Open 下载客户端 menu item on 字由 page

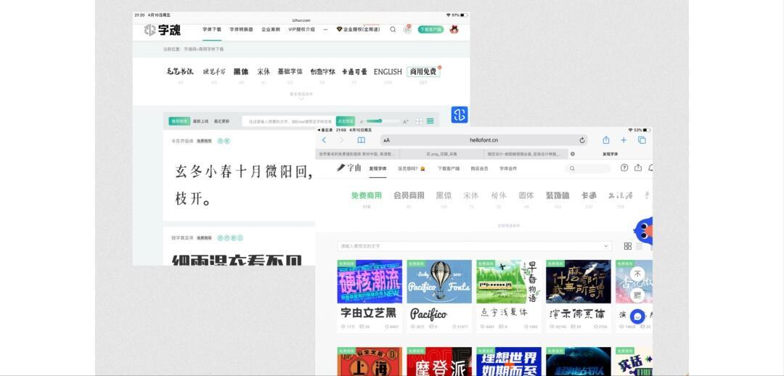(x=449, y=168)
